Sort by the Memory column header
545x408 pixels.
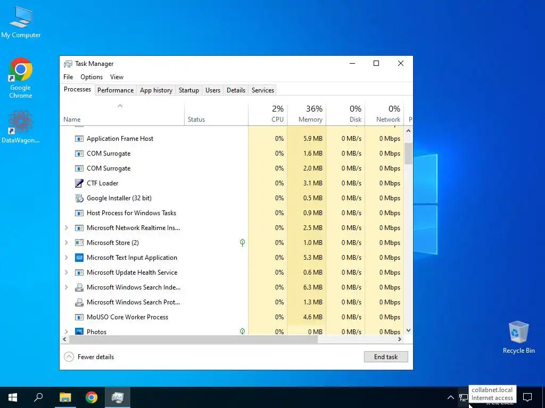(307, 114)
